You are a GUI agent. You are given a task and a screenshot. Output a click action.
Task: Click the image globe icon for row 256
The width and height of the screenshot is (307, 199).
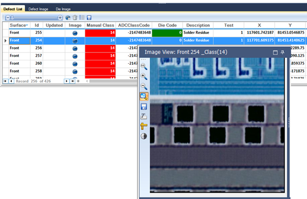[x=75, y=48]
